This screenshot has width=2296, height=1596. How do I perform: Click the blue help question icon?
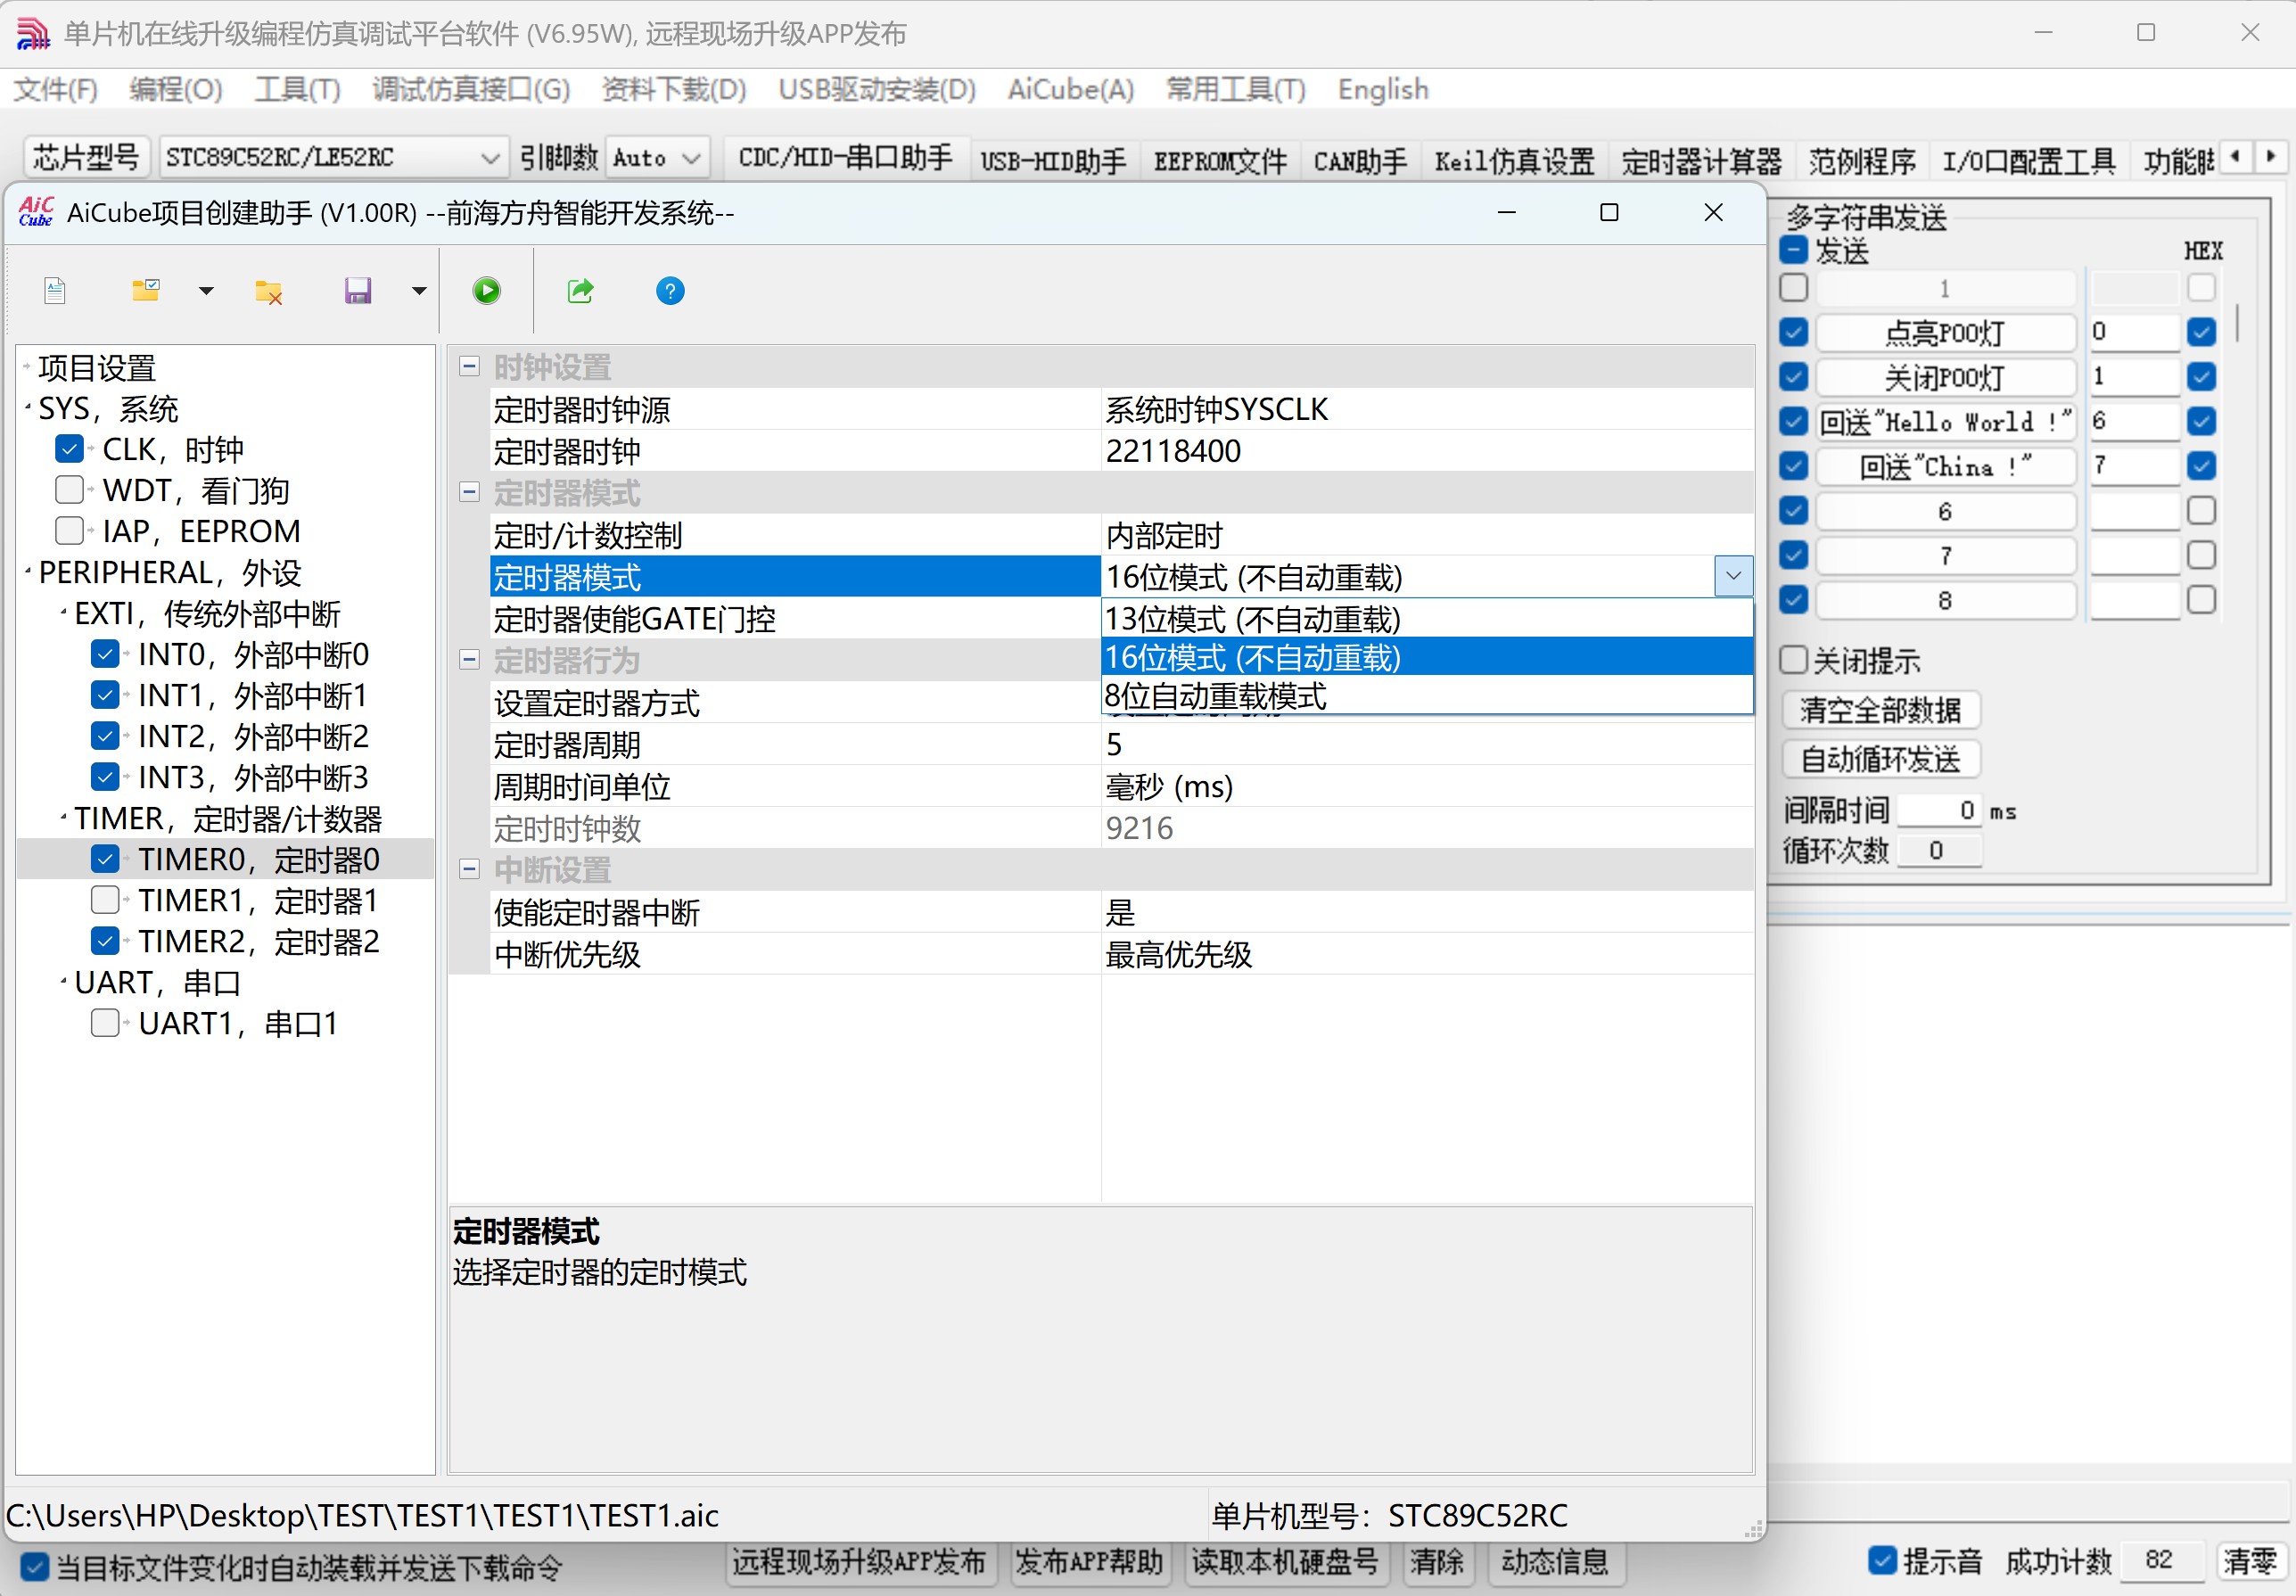tap(670, 291)
